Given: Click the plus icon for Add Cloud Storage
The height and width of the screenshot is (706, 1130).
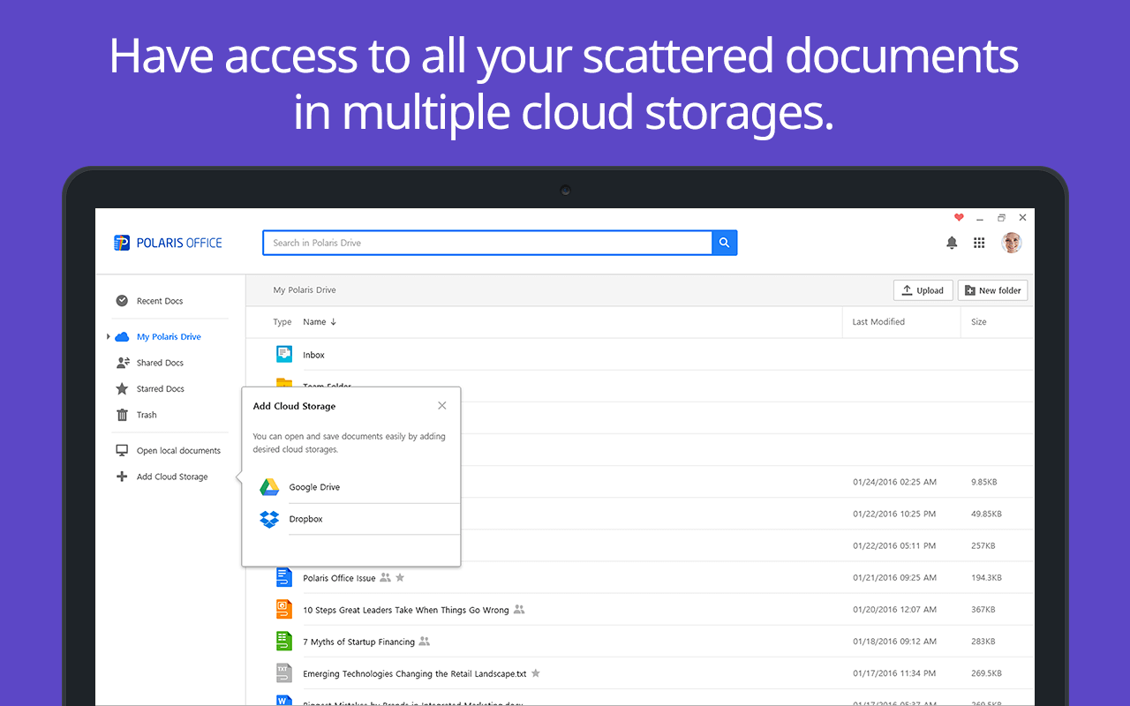Looking at the screenshot, I should point(122,477).
